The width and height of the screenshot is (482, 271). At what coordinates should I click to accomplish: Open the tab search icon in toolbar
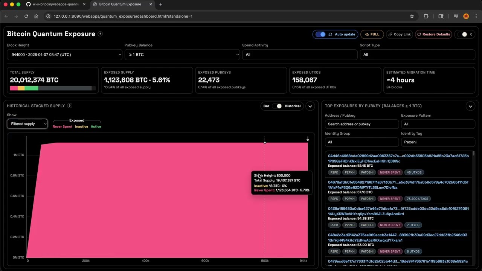pyautogui.click(x=441, y=16)
